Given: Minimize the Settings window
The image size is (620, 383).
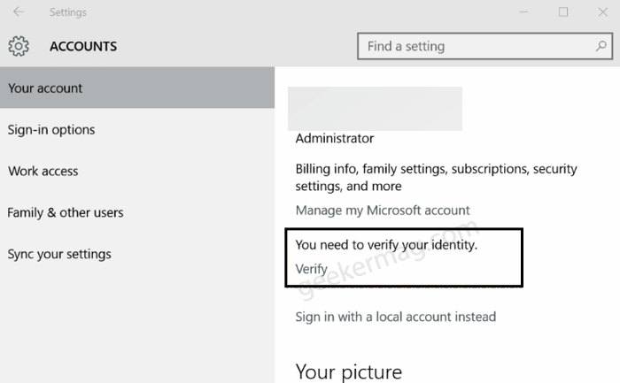Looking at the screenshot, I should [523, 11].
